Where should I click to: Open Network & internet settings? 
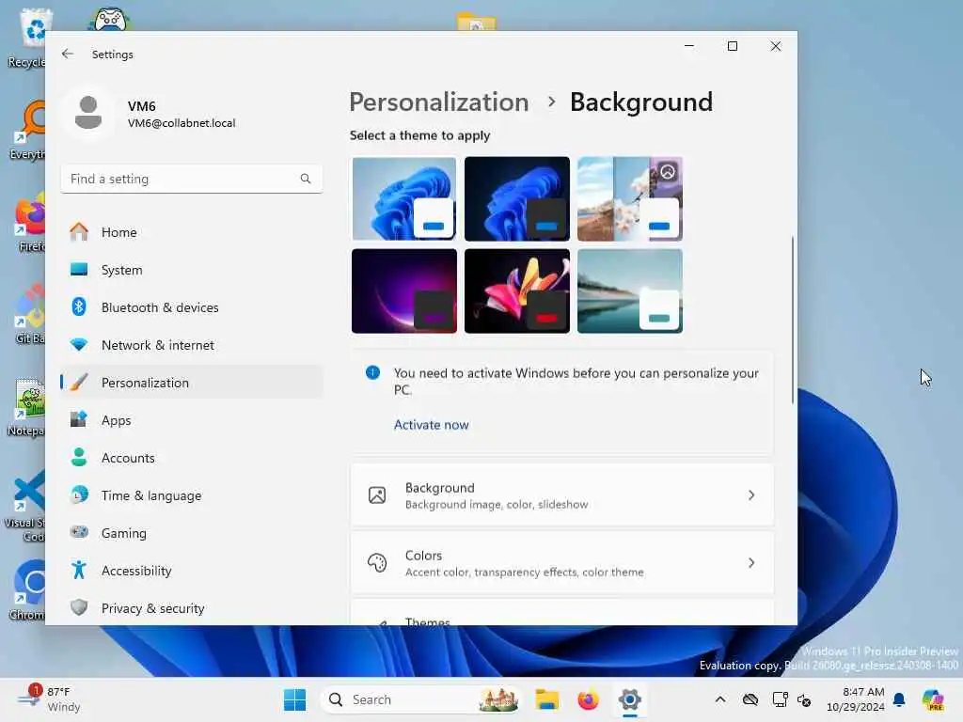[192, 345]
